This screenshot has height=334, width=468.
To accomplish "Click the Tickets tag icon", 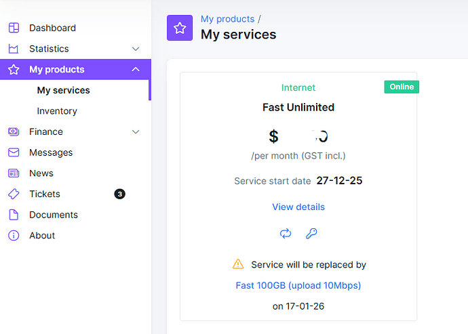I will click(14, 194).
